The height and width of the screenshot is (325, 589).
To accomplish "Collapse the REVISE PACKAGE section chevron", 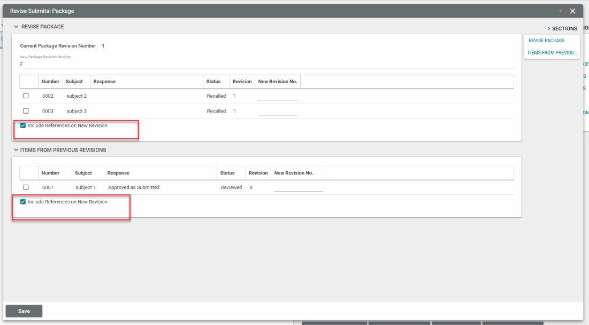I will pyautogui.click(x=16, y=27).
